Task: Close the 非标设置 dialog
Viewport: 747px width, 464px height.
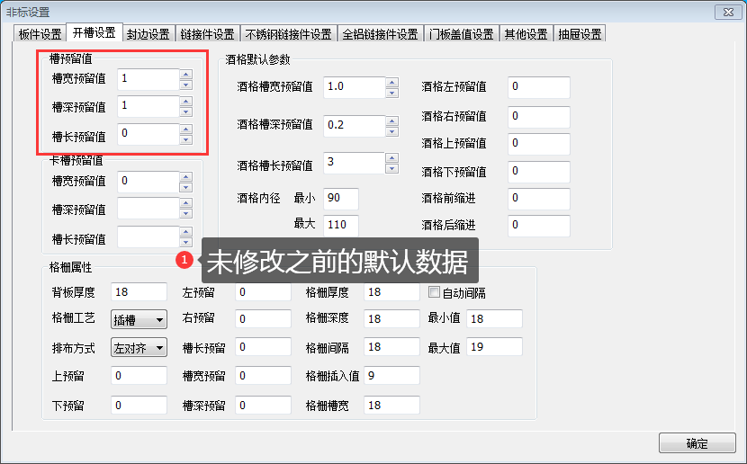Action: coord(728,12)
